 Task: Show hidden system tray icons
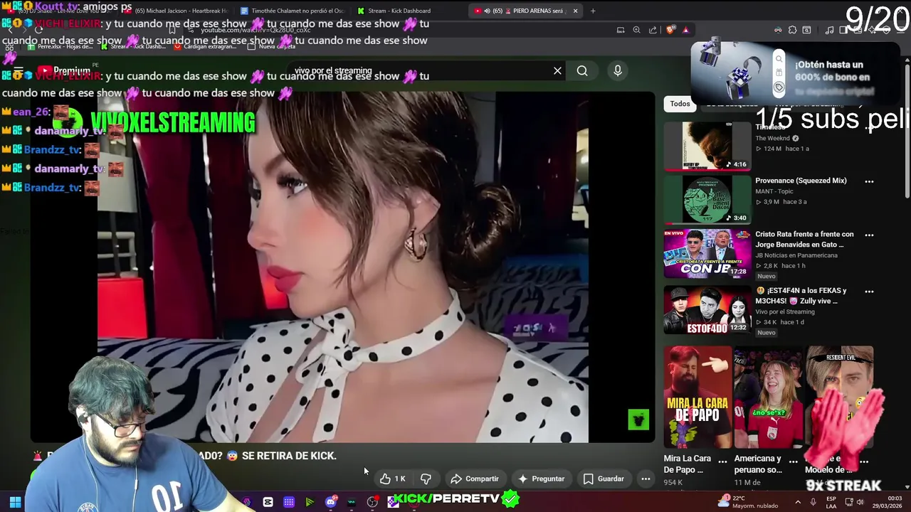797,502
